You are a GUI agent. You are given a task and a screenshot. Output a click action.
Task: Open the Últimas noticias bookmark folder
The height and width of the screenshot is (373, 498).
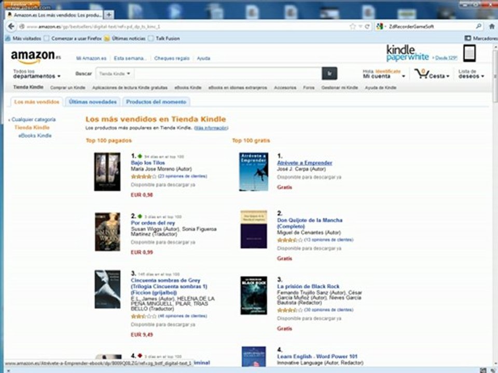pyautogui.click(x=125, y=38)
